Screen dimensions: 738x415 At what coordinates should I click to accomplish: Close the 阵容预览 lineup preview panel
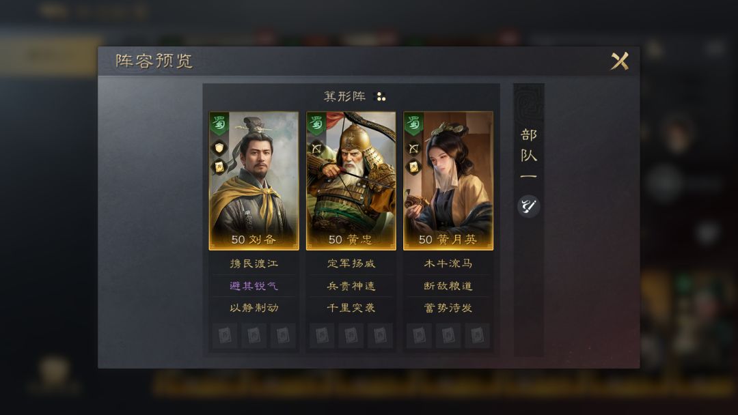click(619, 61)
